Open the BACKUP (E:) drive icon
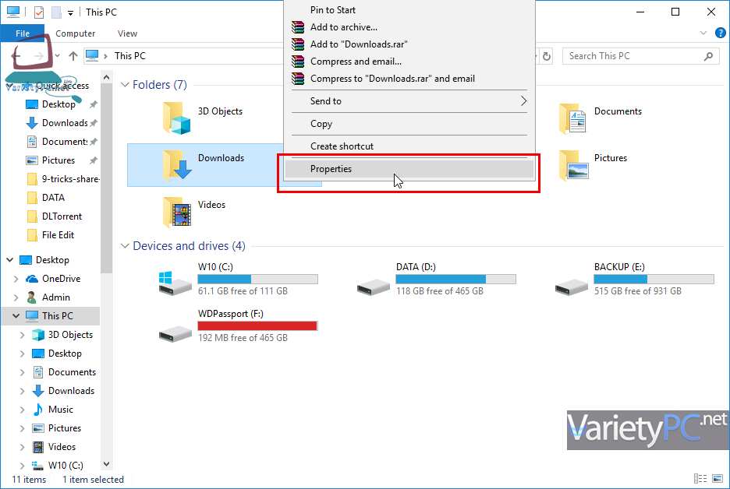The width and height of the screenshot is (730, 489). pos(571,284)
